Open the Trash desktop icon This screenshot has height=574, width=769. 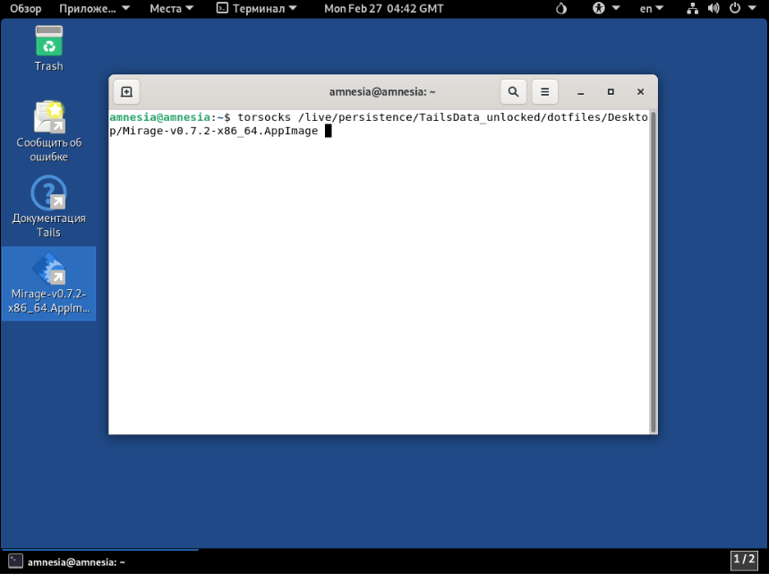[49, 48]
